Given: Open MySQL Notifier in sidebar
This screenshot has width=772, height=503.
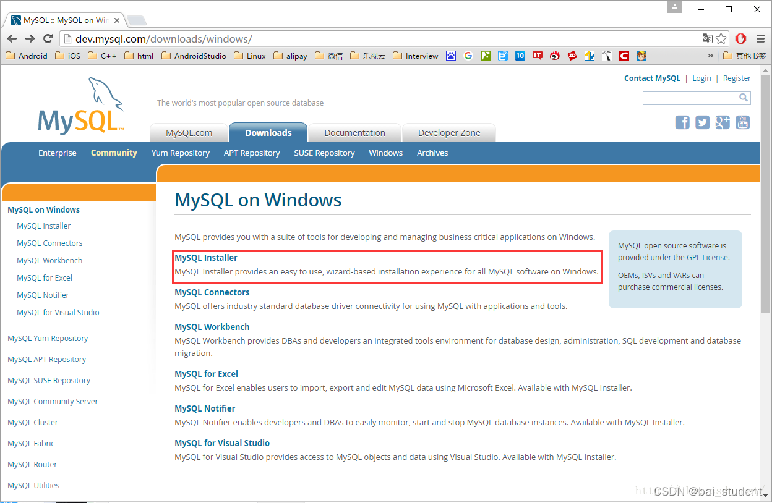Looking at the screenshot, I should coord(43,295).
